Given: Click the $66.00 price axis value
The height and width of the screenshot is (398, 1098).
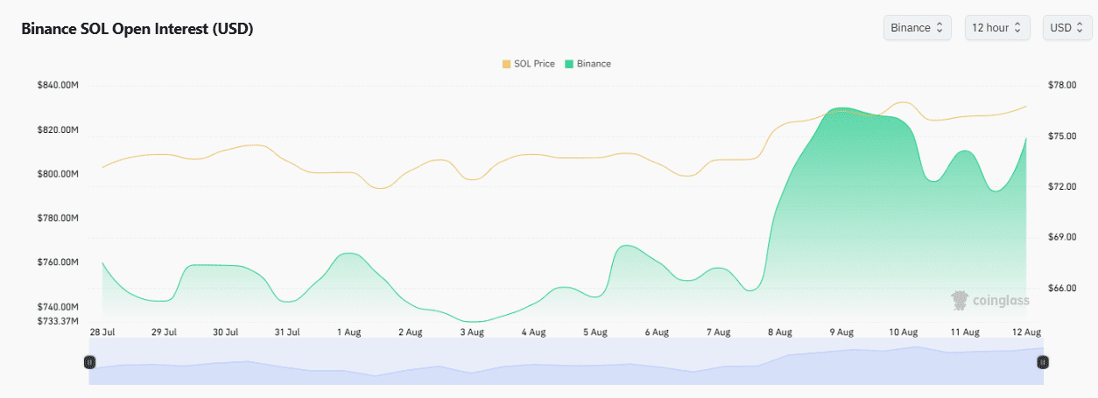Looking at the screenshot, I should coord(1061,289).
